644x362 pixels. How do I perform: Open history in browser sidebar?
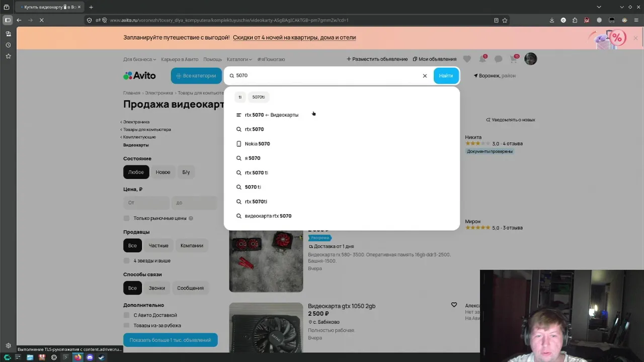click(x=8, y=45)
